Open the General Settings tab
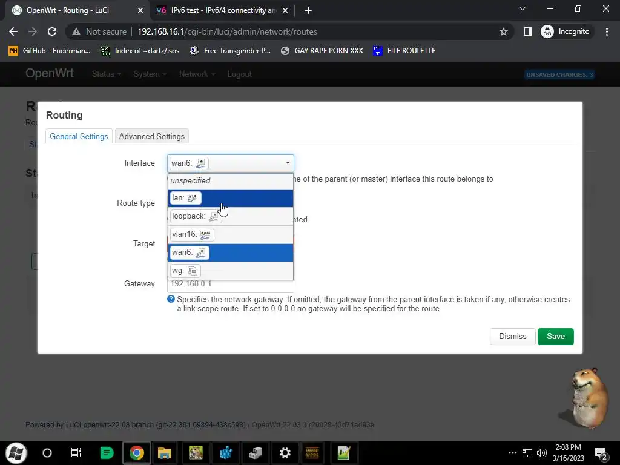This screenshot has height=465, width=620. pos(79,136)
